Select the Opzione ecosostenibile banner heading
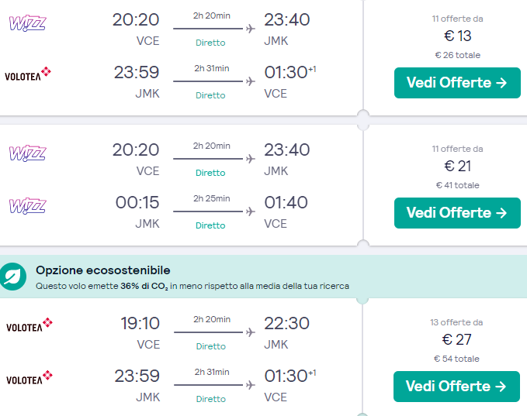This screenshot has height=416, width=527. coord(103,270)
